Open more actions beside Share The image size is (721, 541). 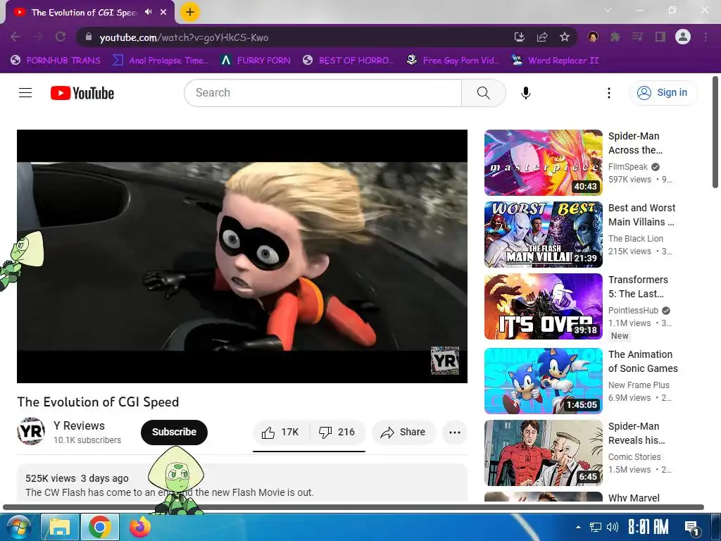coord(455,433)
